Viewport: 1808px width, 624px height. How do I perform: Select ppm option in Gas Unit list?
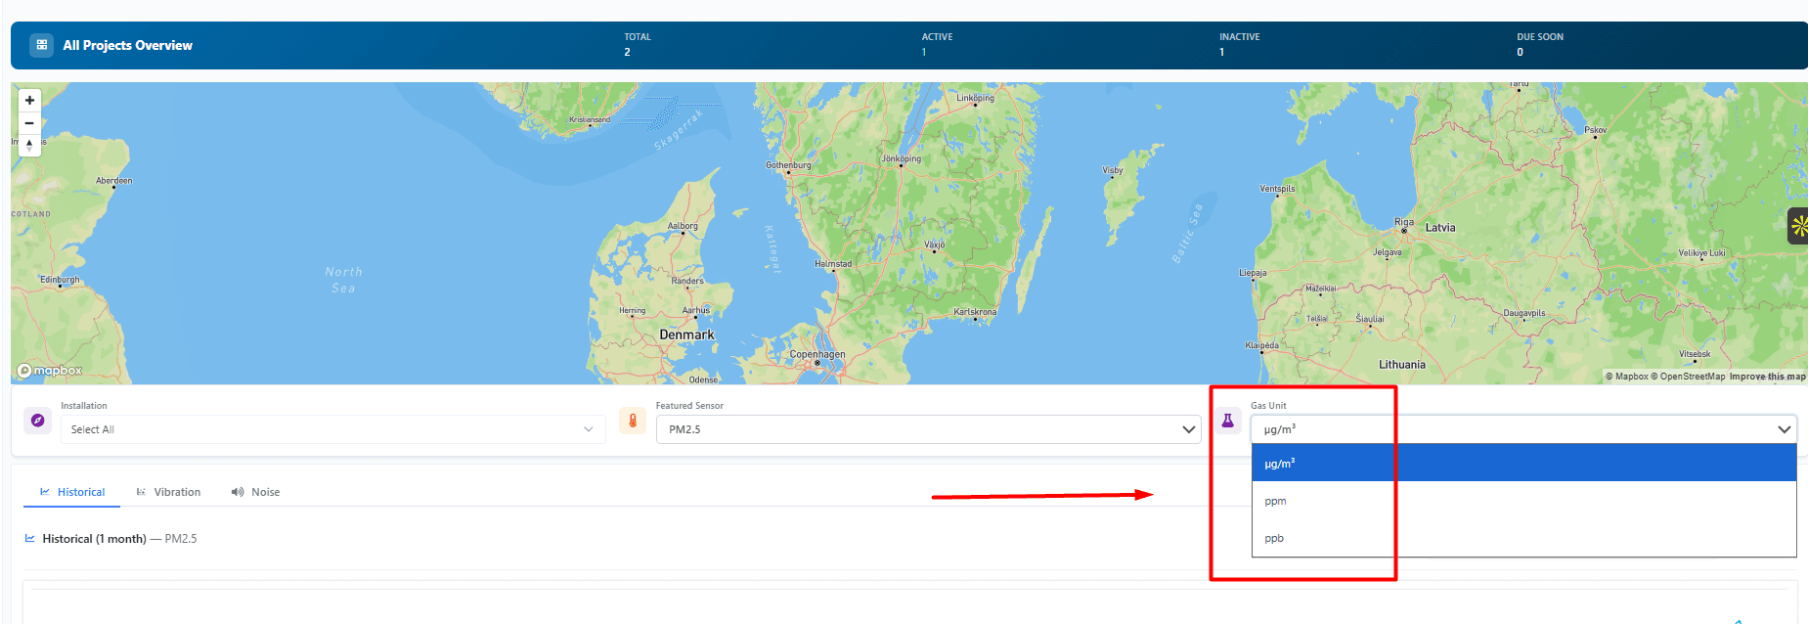(x=1523, y=501)
